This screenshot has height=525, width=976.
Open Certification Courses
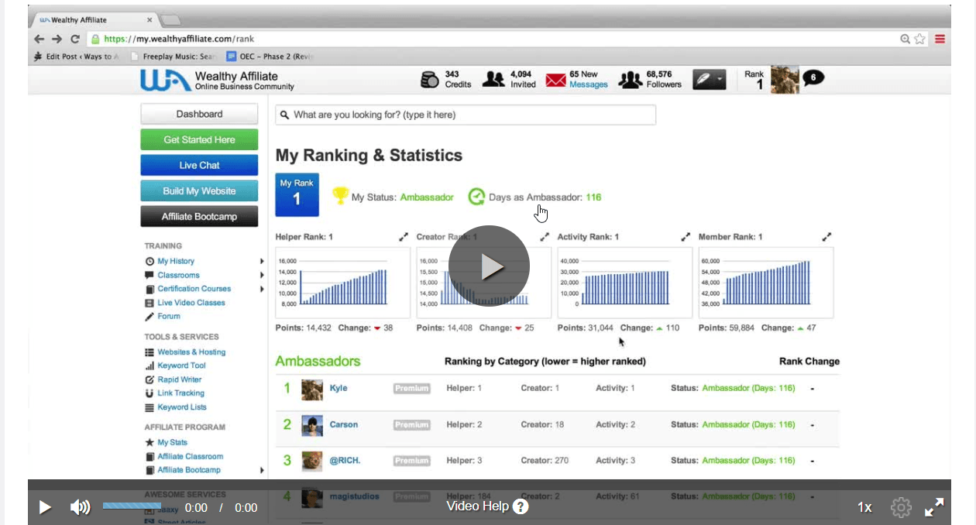(194, 289)
